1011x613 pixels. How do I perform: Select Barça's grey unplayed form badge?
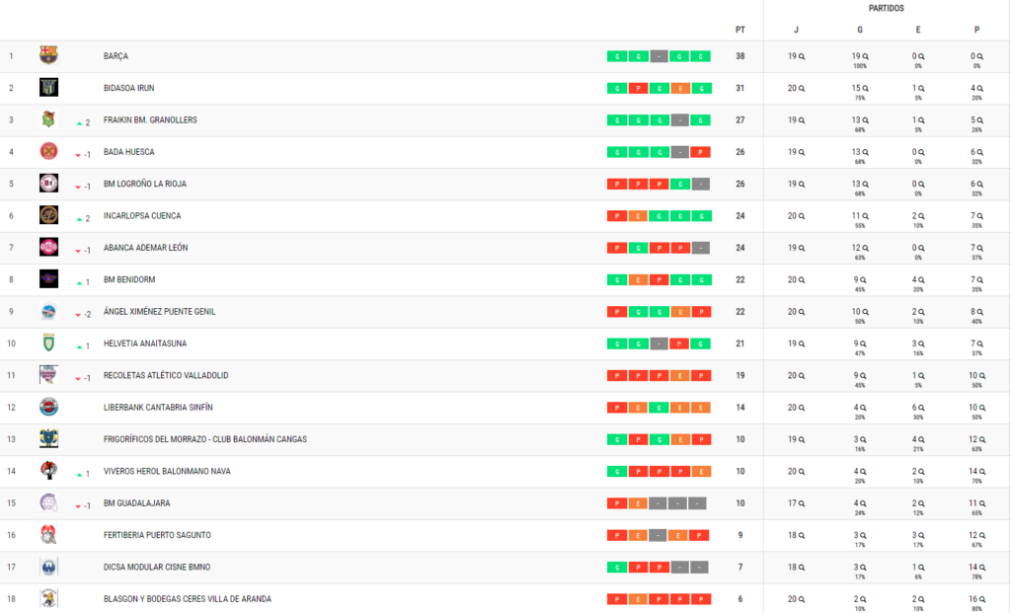click(x=659, y=56)
